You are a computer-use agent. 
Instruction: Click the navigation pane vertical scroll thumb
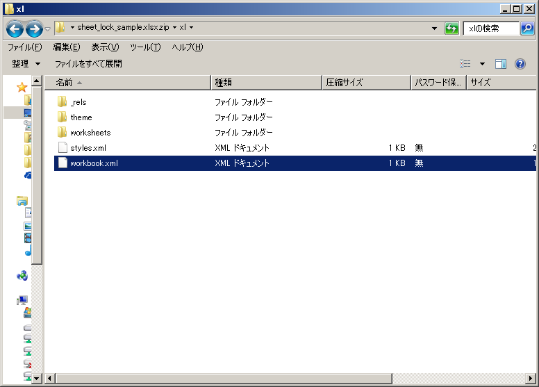tap(36, 175)
